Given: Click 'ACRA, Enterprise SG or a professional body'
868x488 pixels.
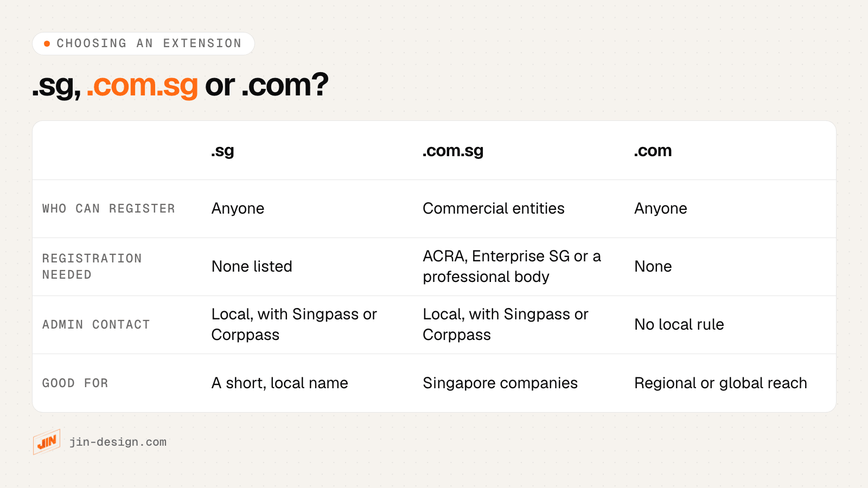Looking at the screenshot, I should point(512,267).
